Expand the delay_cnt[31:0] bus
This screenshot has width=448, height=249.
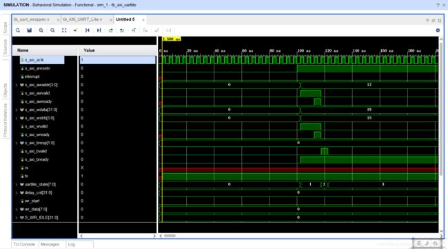pyautogui.click(x=17, y=192)
